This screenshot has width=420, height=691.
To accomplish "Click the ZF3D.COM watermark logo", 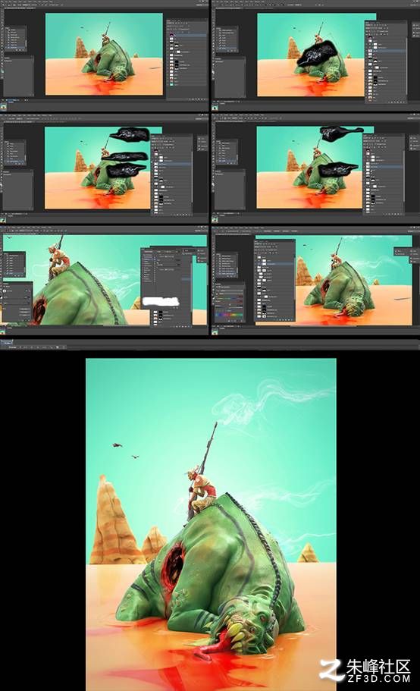I will (365, 671).
